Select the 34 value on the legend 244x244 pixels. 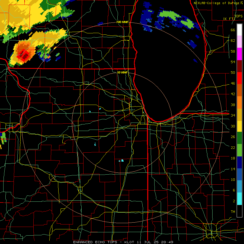point(233,115)
